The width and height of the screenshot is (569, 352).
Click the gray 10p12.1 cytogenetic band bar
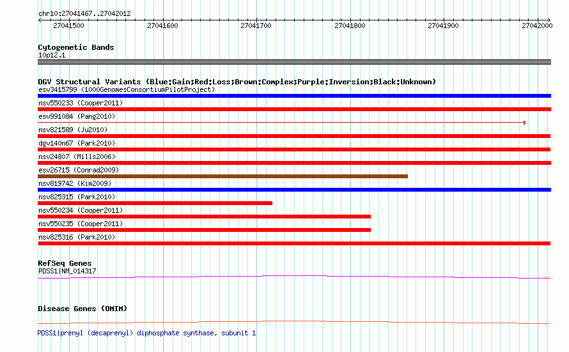click(294, 62)
